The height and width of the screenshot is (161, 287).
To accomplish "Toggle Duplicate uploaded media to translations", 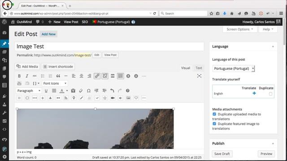I will point(214,114).
